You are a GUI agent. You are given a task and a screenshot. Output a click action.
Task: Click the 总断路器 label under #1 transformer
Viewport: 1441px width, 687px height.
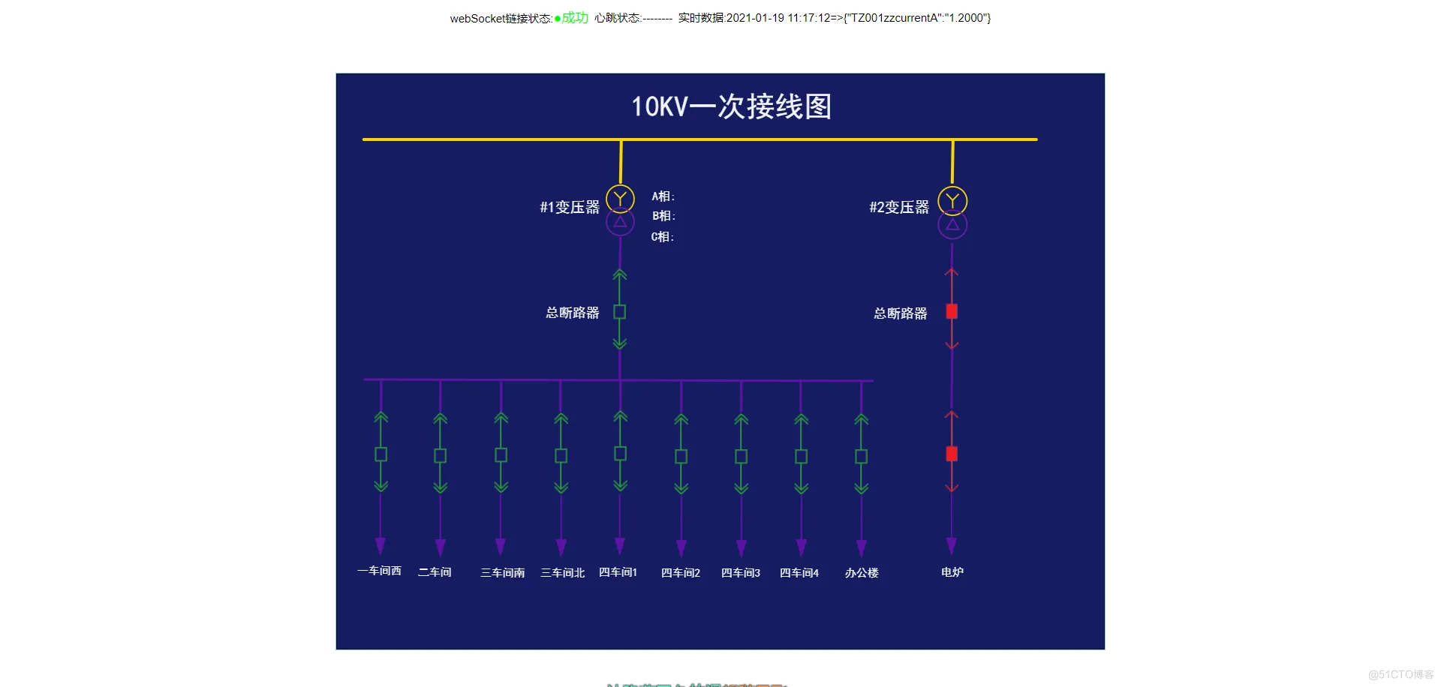[573, 313]
